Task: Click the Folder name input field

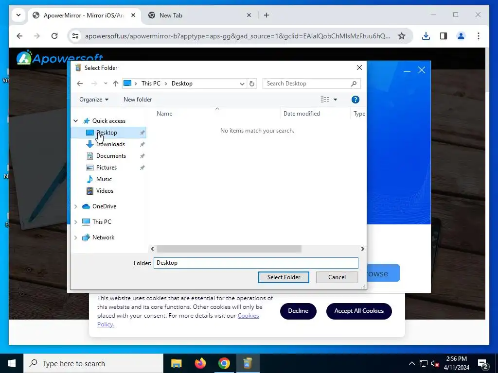Action: 256,263
